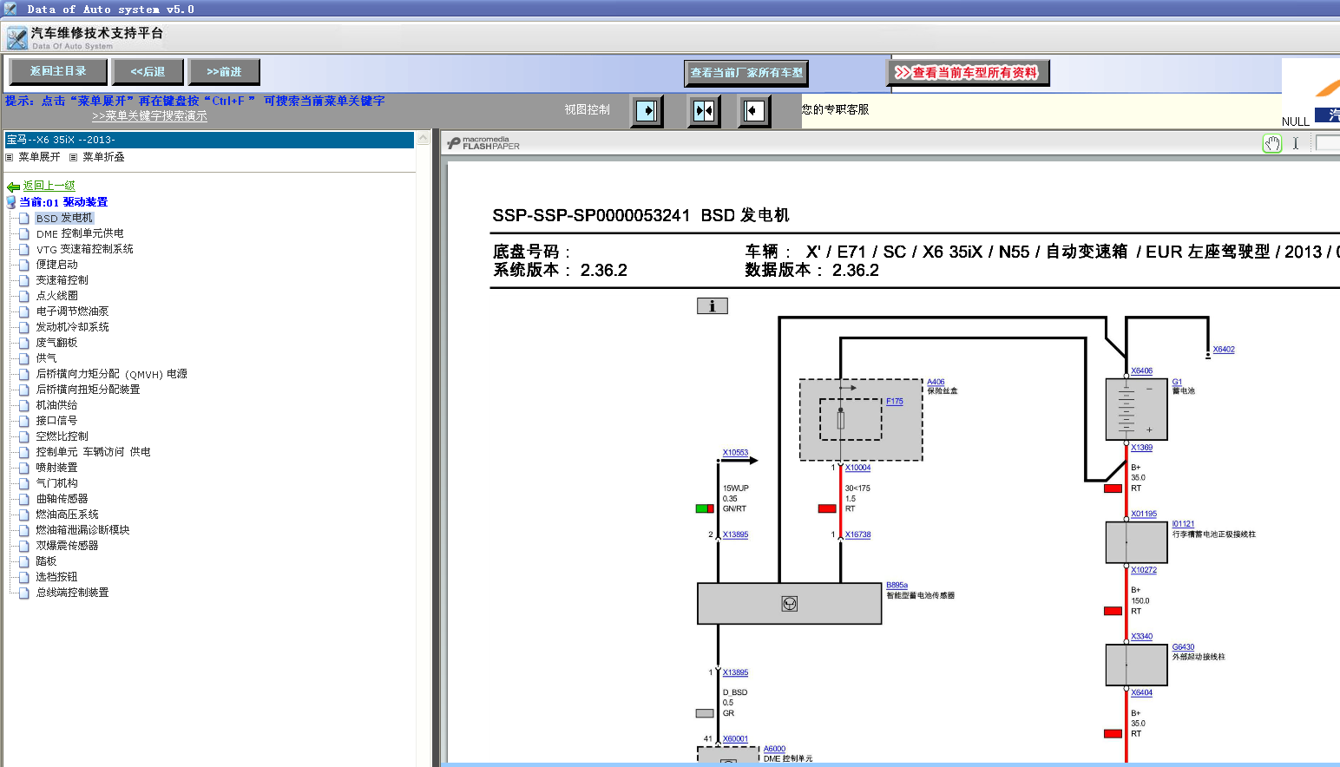Viewport: 1340px width, 767px height.
Task: Click the >>前进 forward button
Action: click(224, 71)
